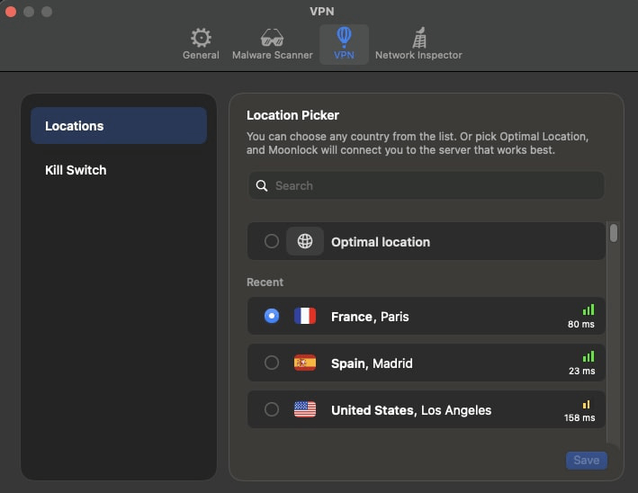Click the location list scrollbar thumb
This screenshot has width=638, height=493.
pos(614,233)
